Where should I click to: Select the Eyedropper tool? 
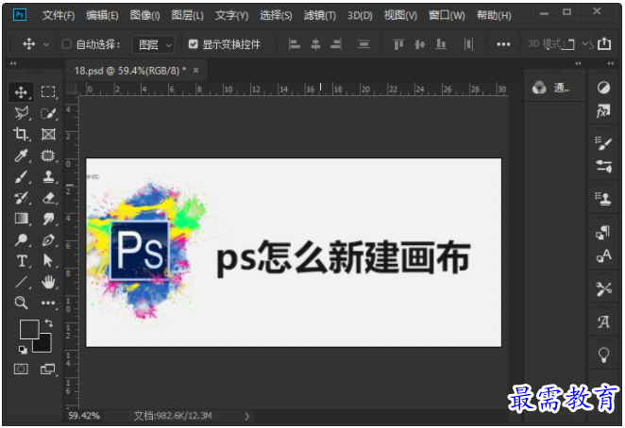coord(21,156)
